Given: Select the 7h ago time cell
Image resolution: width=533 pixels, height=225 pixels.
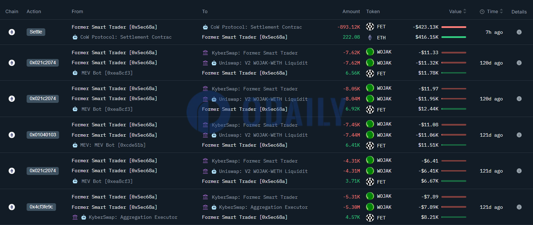Looking at the screenshot, I should click(494, 32).
